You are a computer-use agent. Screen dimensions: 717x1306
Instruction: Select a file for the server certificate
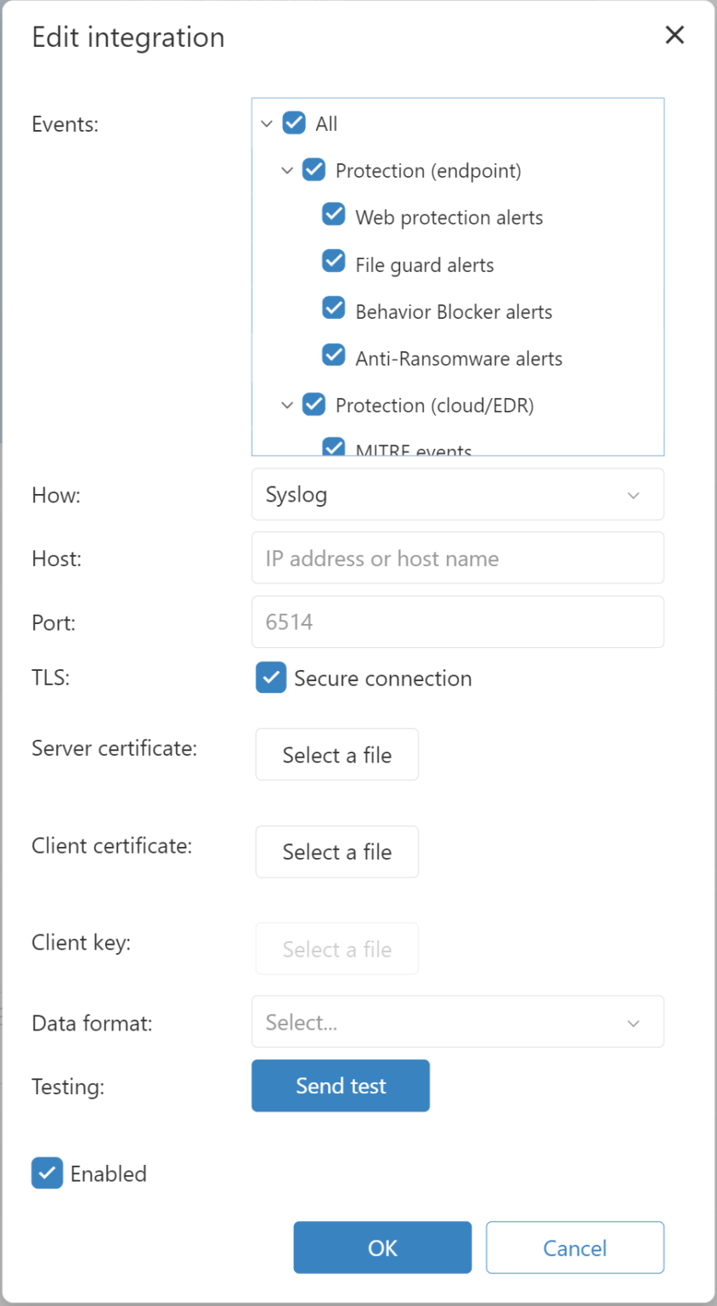pyautogui.click(x=336, y=754)
